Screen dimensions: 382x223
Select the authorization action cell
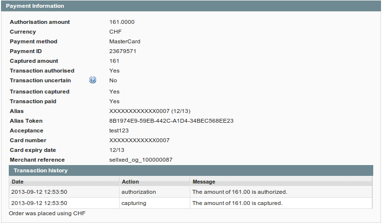click(x=139, y=192)
